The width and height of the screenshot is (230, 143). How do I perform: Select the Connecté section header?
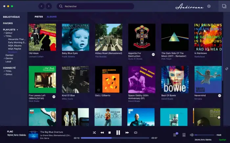pos(9,68)
